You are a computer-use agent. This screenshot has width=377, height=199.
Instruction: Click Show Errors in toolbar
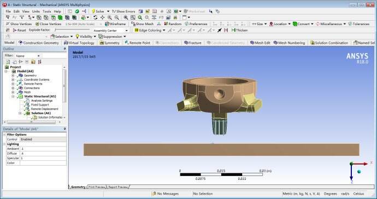[123, 11]
